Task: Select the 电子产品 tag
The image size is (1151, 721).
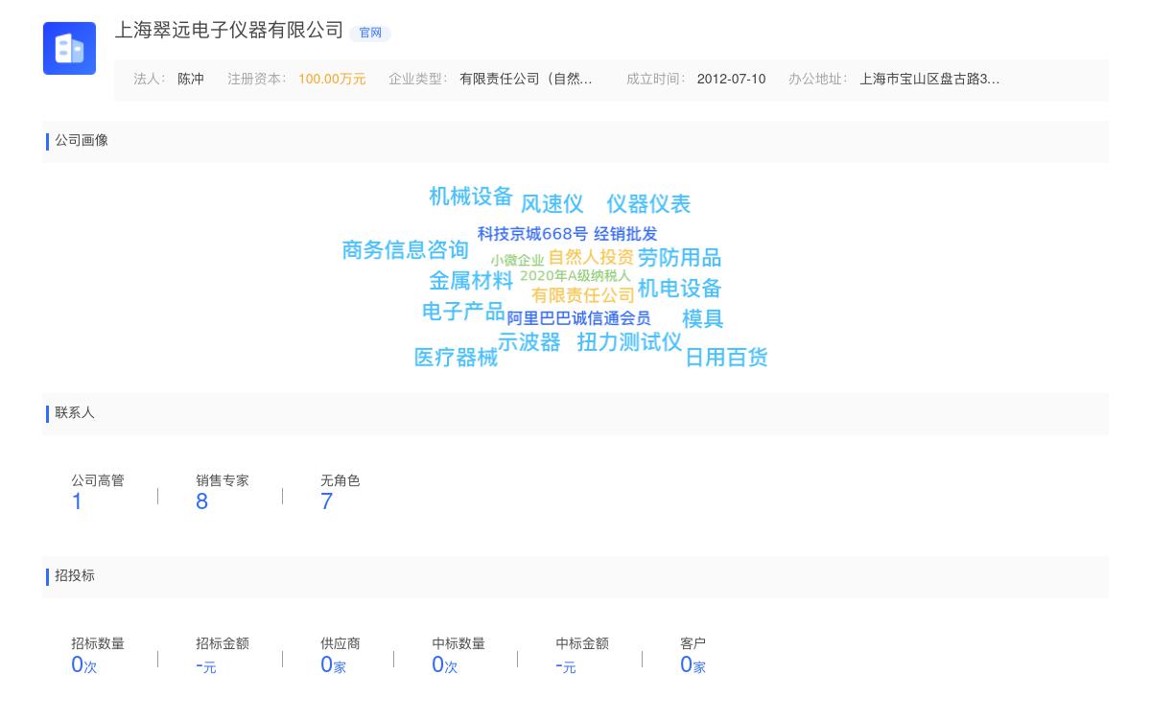Action: [463, 312]
